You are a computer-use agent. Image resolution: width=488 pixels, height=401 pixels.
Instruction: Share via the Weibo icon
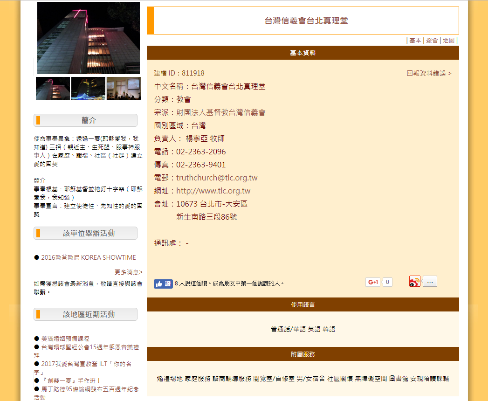pyautogui.click(x=414, y=282)
